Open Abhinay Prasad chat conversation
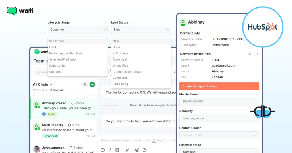 pos(64,109)
